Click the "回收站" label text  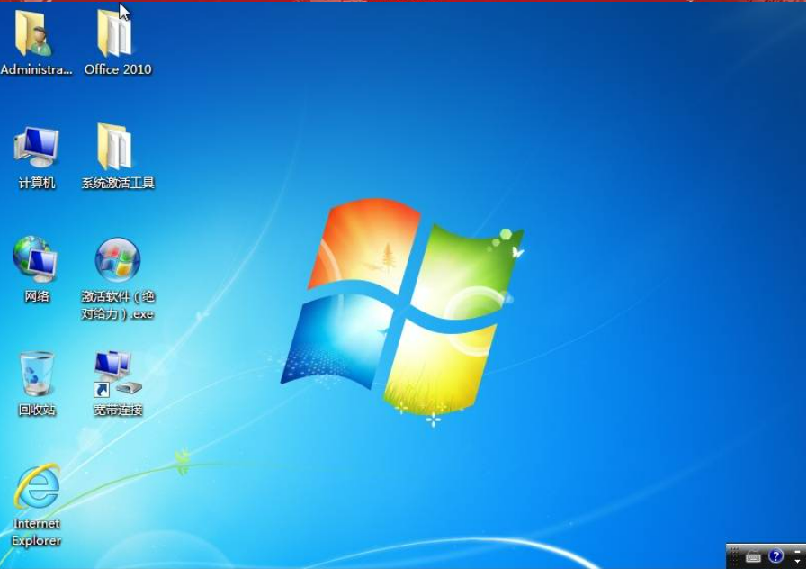[x=37, y=410]
